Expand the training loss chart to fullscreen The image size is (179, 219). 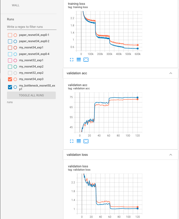[72, 60]
